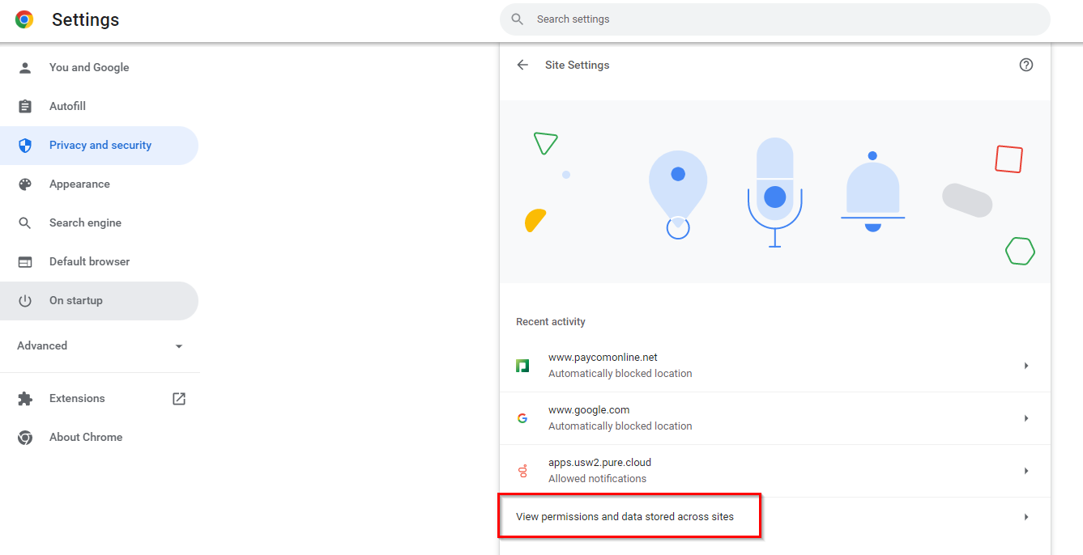Screen dimensions: 1083x555
Task: Go to Autofill settings
Action: (x=67, y=106)
